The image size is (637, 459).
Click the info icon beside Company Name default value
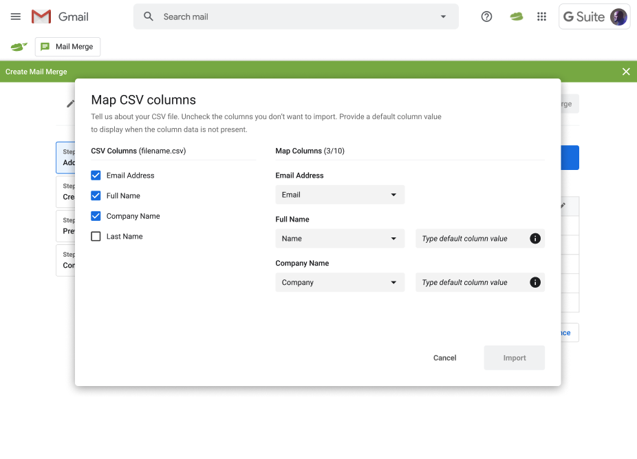[535, 283]
